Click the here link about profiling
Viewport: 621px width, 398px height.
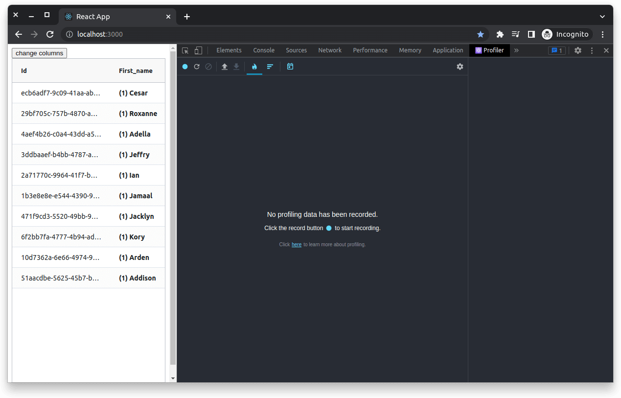(296, 244)
